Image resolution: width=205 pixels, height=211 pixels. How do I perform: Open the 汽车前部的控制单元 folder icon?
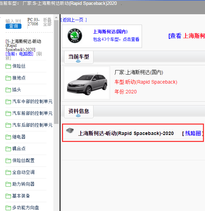8,113
